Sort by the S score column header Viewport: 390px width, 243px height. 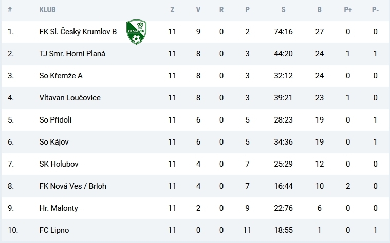(x=283, y=10)
